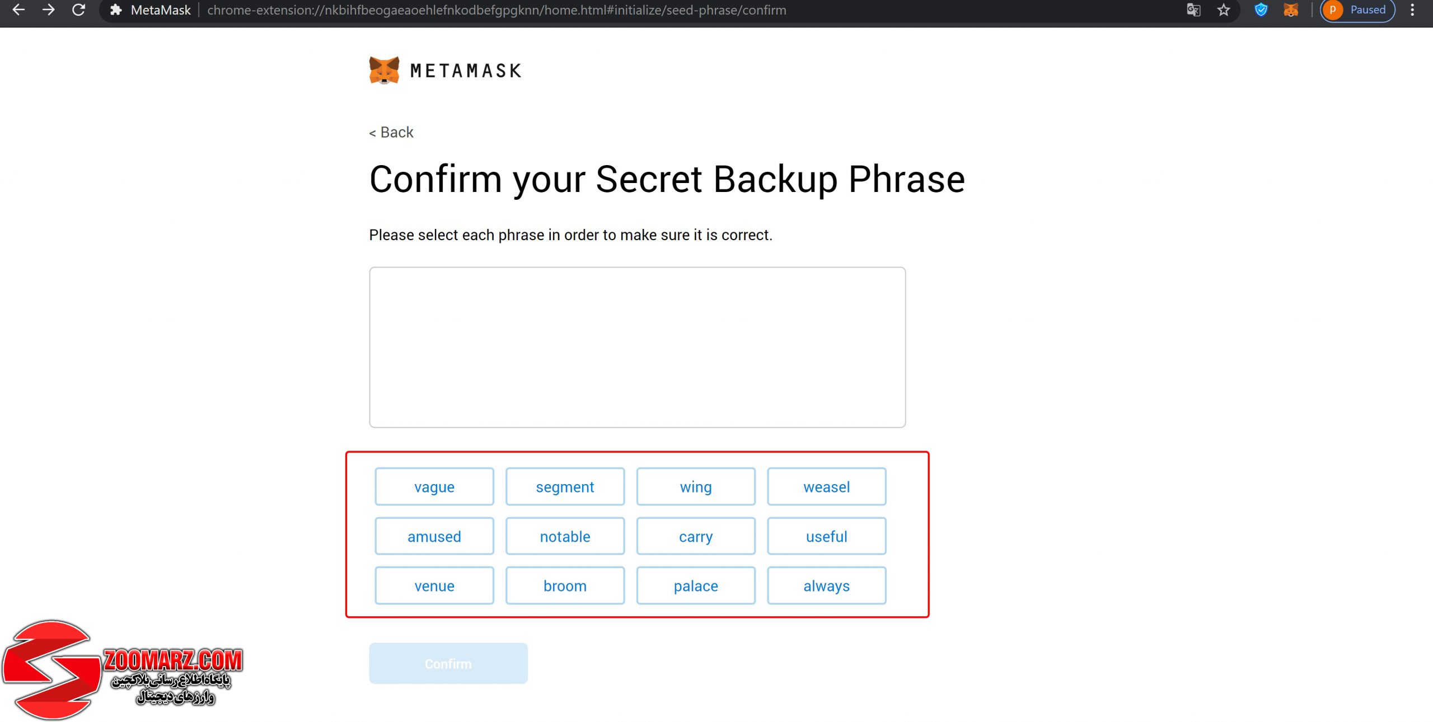This screenshot has height=722, width=1433.
Task: Bookmark this page with the star icon
Action: pyautogui.click(x=1224, y=10)
